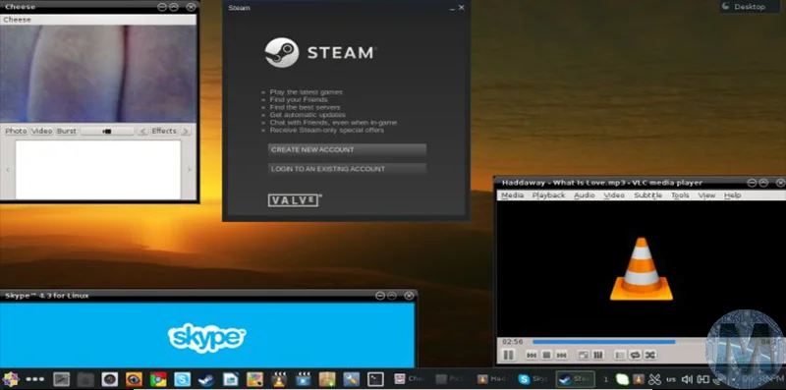Open the Help menu in VLC
The image size is (786, 390).
(732, 195)
